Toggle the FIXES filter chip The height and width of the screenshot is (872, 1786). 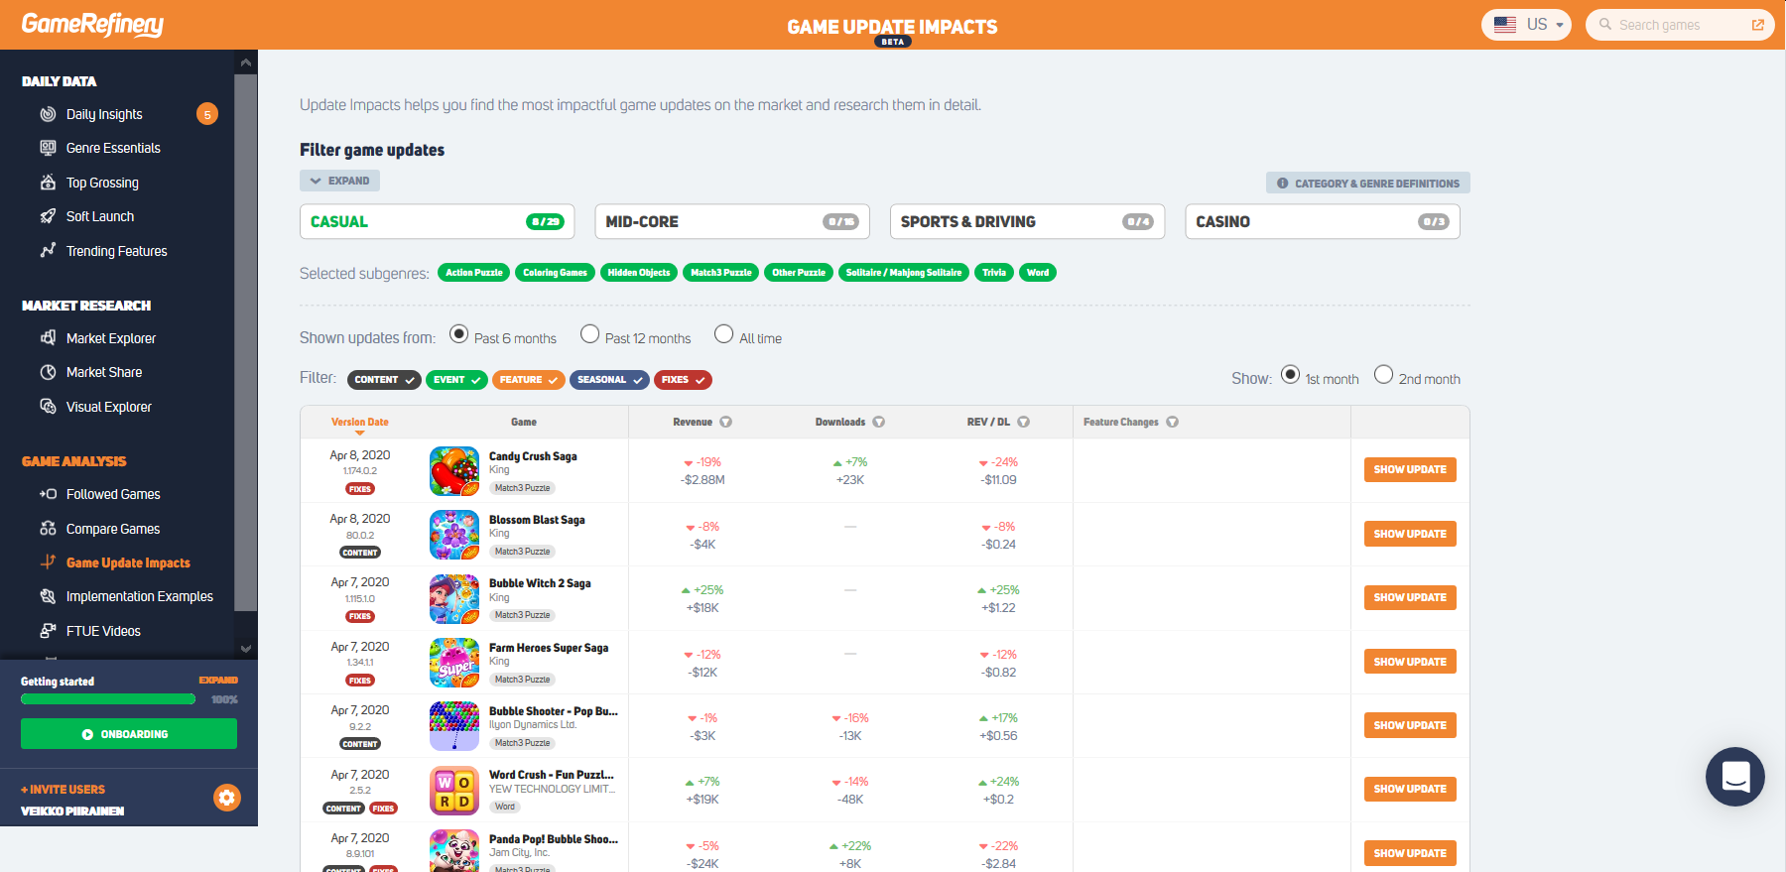[x=683, y=380]
